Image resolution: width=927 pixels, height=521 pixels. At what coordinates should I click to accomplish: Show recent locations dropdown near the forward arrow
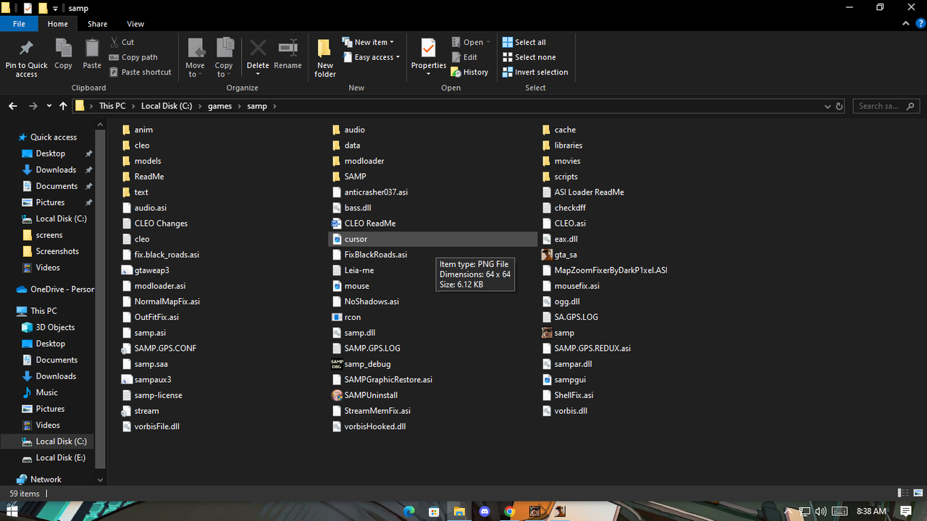coord(49,106)
